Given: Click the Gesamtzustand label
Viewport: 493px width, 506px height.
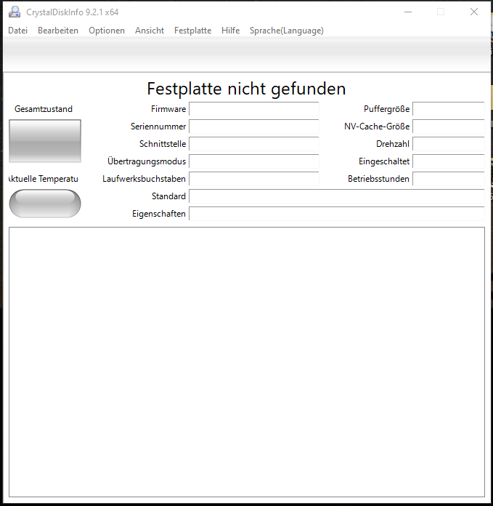Looking at the screenshot, I should [44, 109].
